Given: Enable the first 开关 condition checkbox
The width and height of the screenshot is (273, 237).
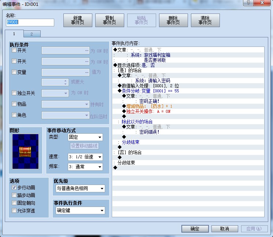Looking at the screenshot, I should pyautogui.click(x=14, y=50).
